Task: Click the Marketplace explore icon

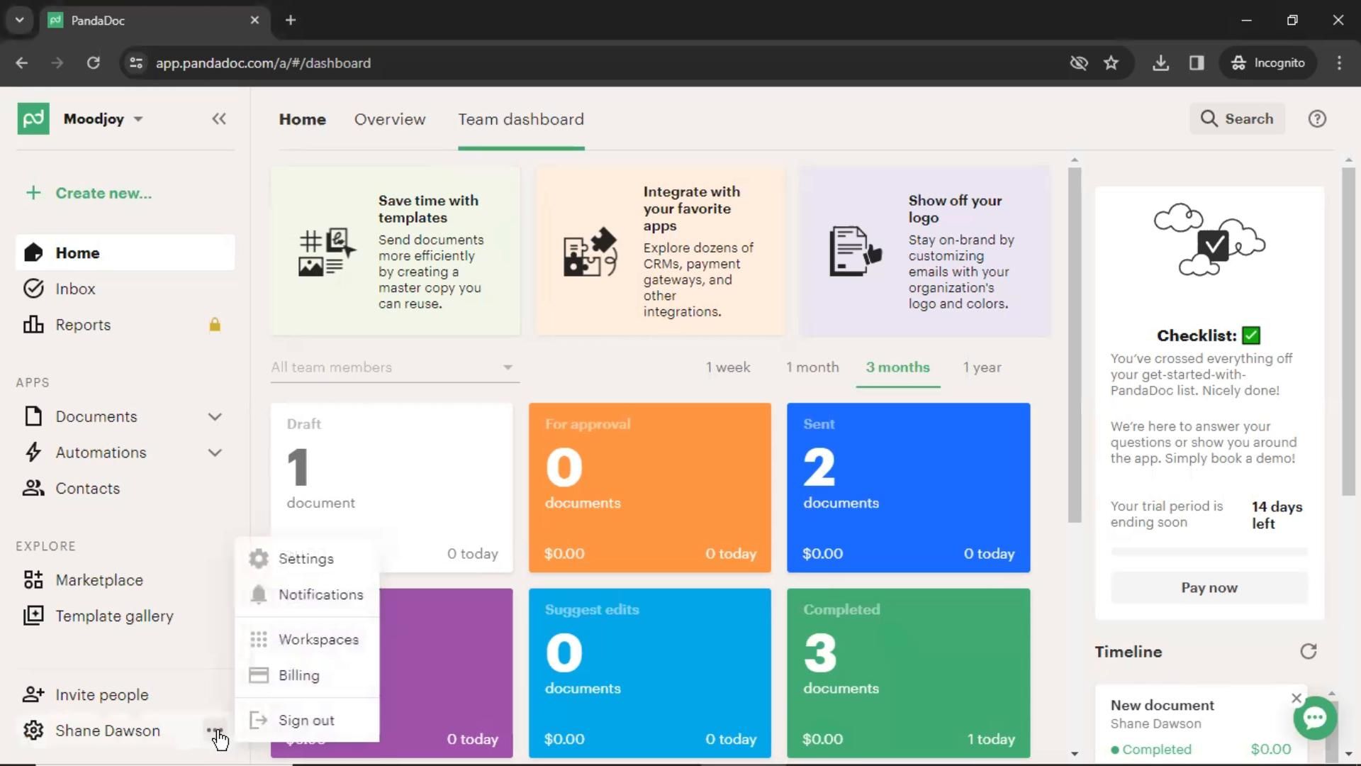Action: click(33, 579)
